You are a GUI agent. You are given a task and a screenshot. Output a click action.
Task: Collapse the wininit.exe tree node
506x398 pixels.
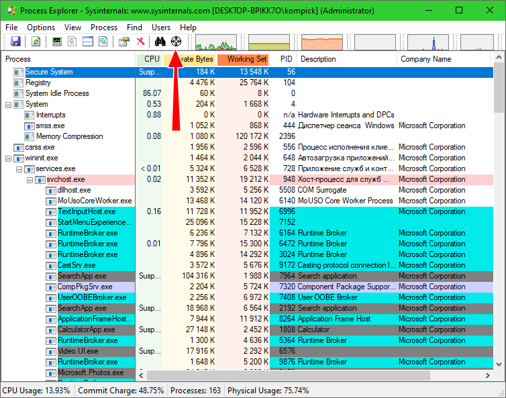click(9, 158)
